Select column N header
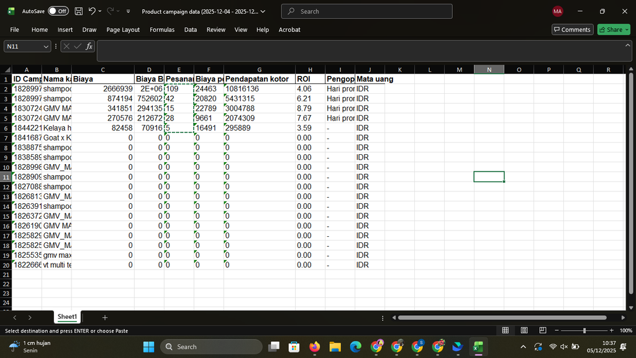The height and width of the screenshot is (358, 636). [489, 70]
